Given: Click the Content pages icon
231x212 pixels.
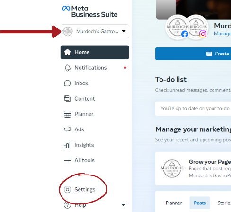Looking at the screenshot, I should (67, 99).
